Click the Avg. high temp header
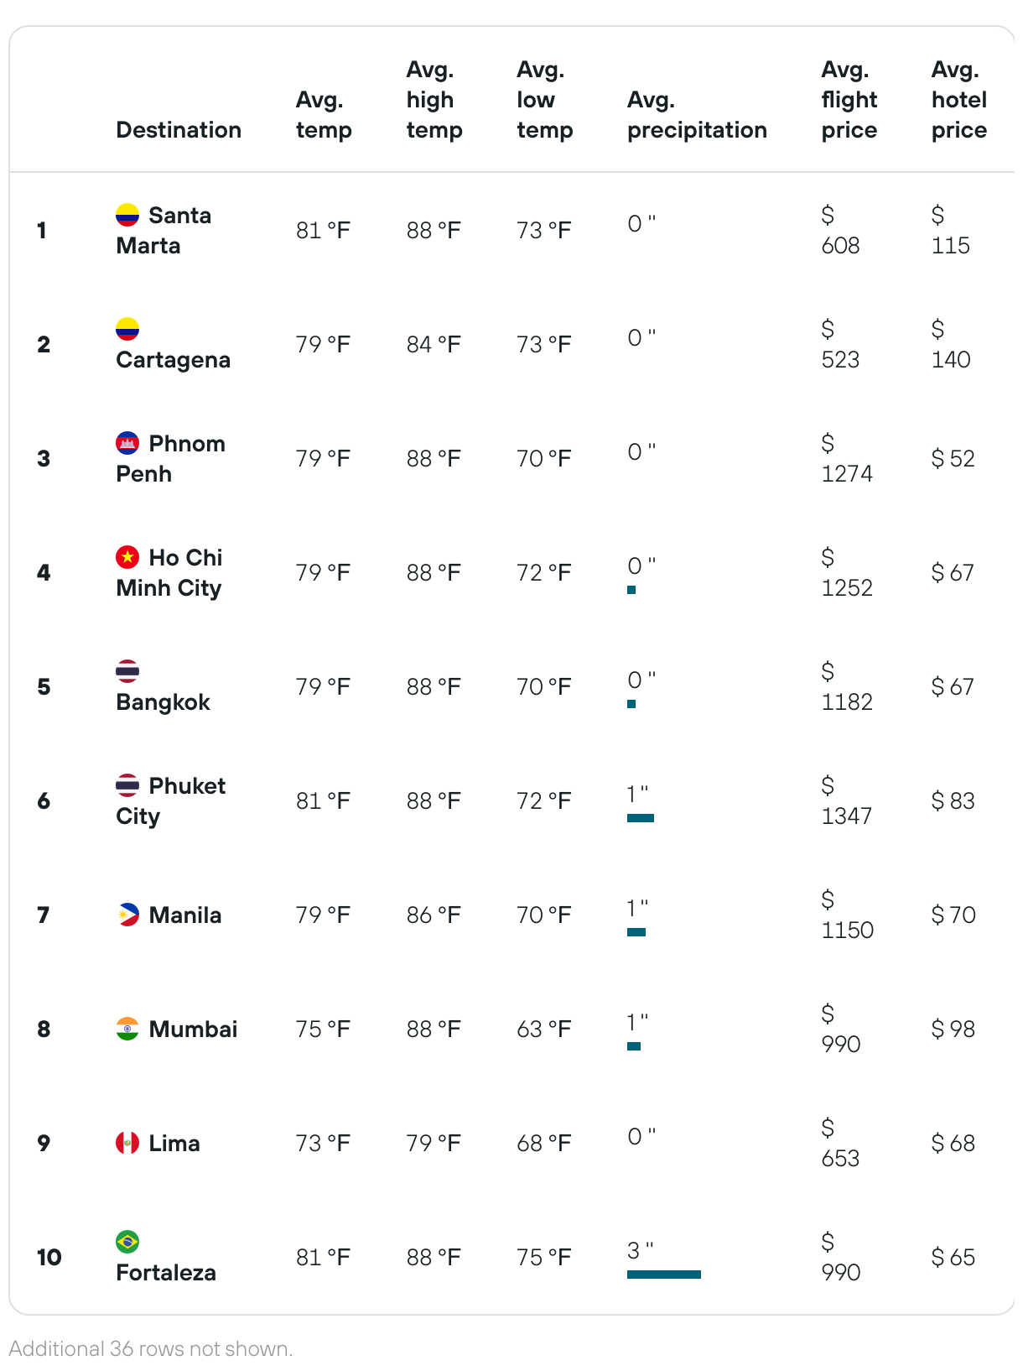Image resolution: width=1023 pixels, height=1371 pixels. (x=434, y=100)
